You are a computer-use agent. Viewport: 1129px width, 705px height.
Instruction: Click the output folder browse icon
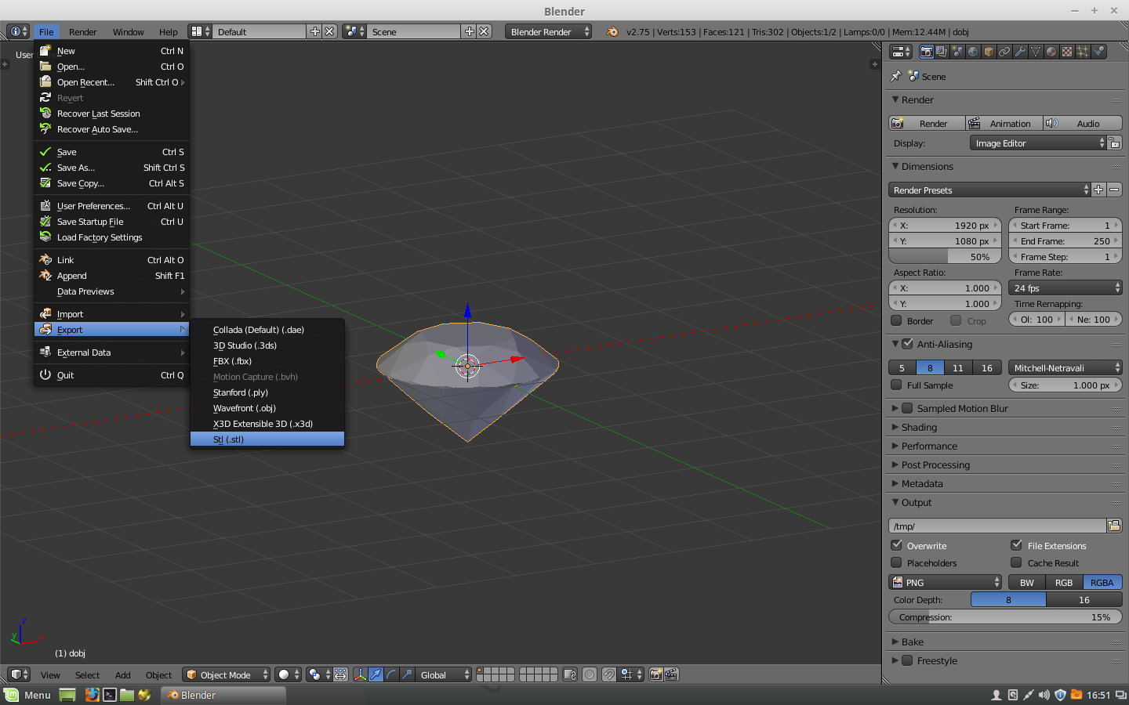point(1114,526)
